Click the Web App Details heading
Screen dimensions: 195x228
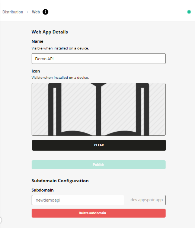50,32
